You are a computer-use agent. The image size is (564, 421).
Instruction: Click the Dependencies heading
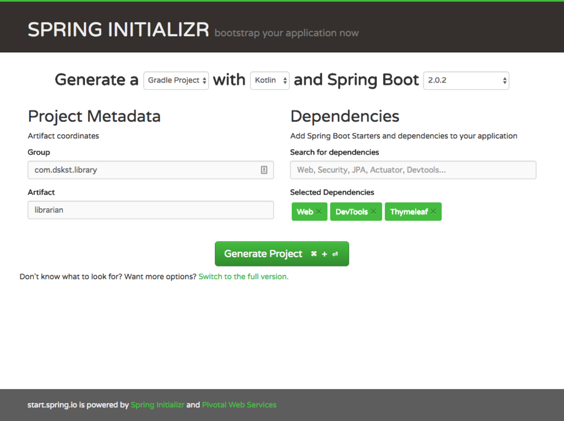(345, 117)
